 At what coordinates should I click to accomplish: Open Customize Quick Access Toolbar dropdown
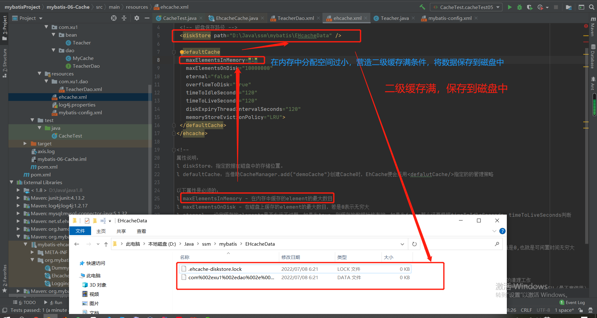110,221
